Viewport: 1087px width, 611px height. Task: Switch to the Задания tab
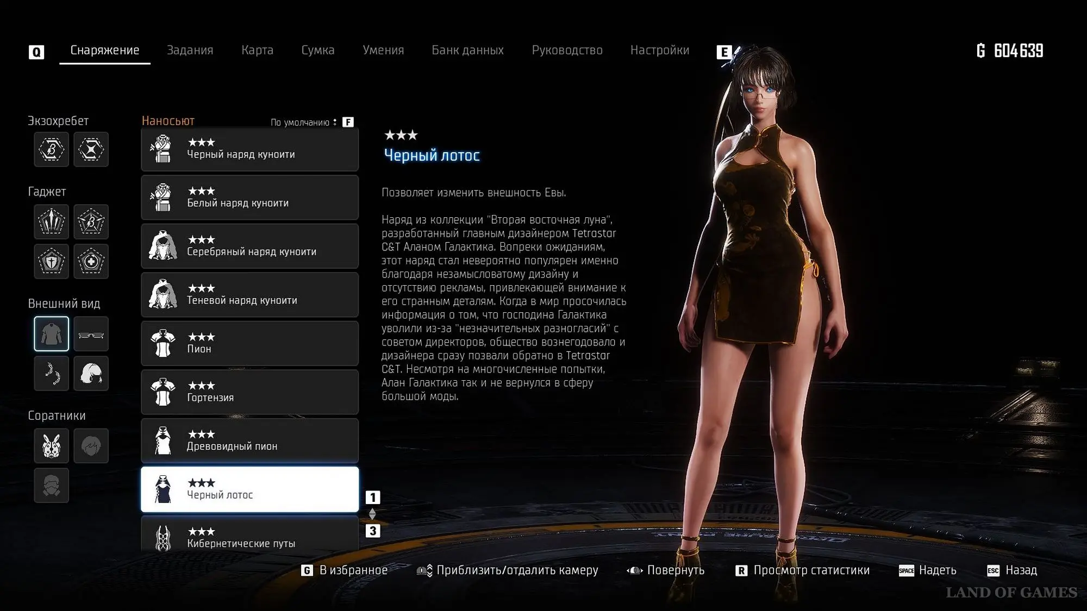[190, 50]
